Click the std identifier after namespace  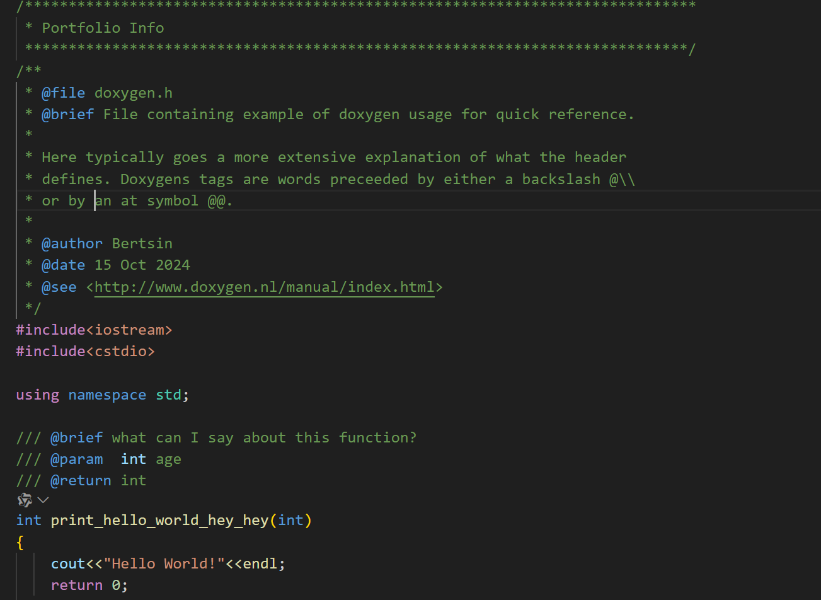coord(168,395)
